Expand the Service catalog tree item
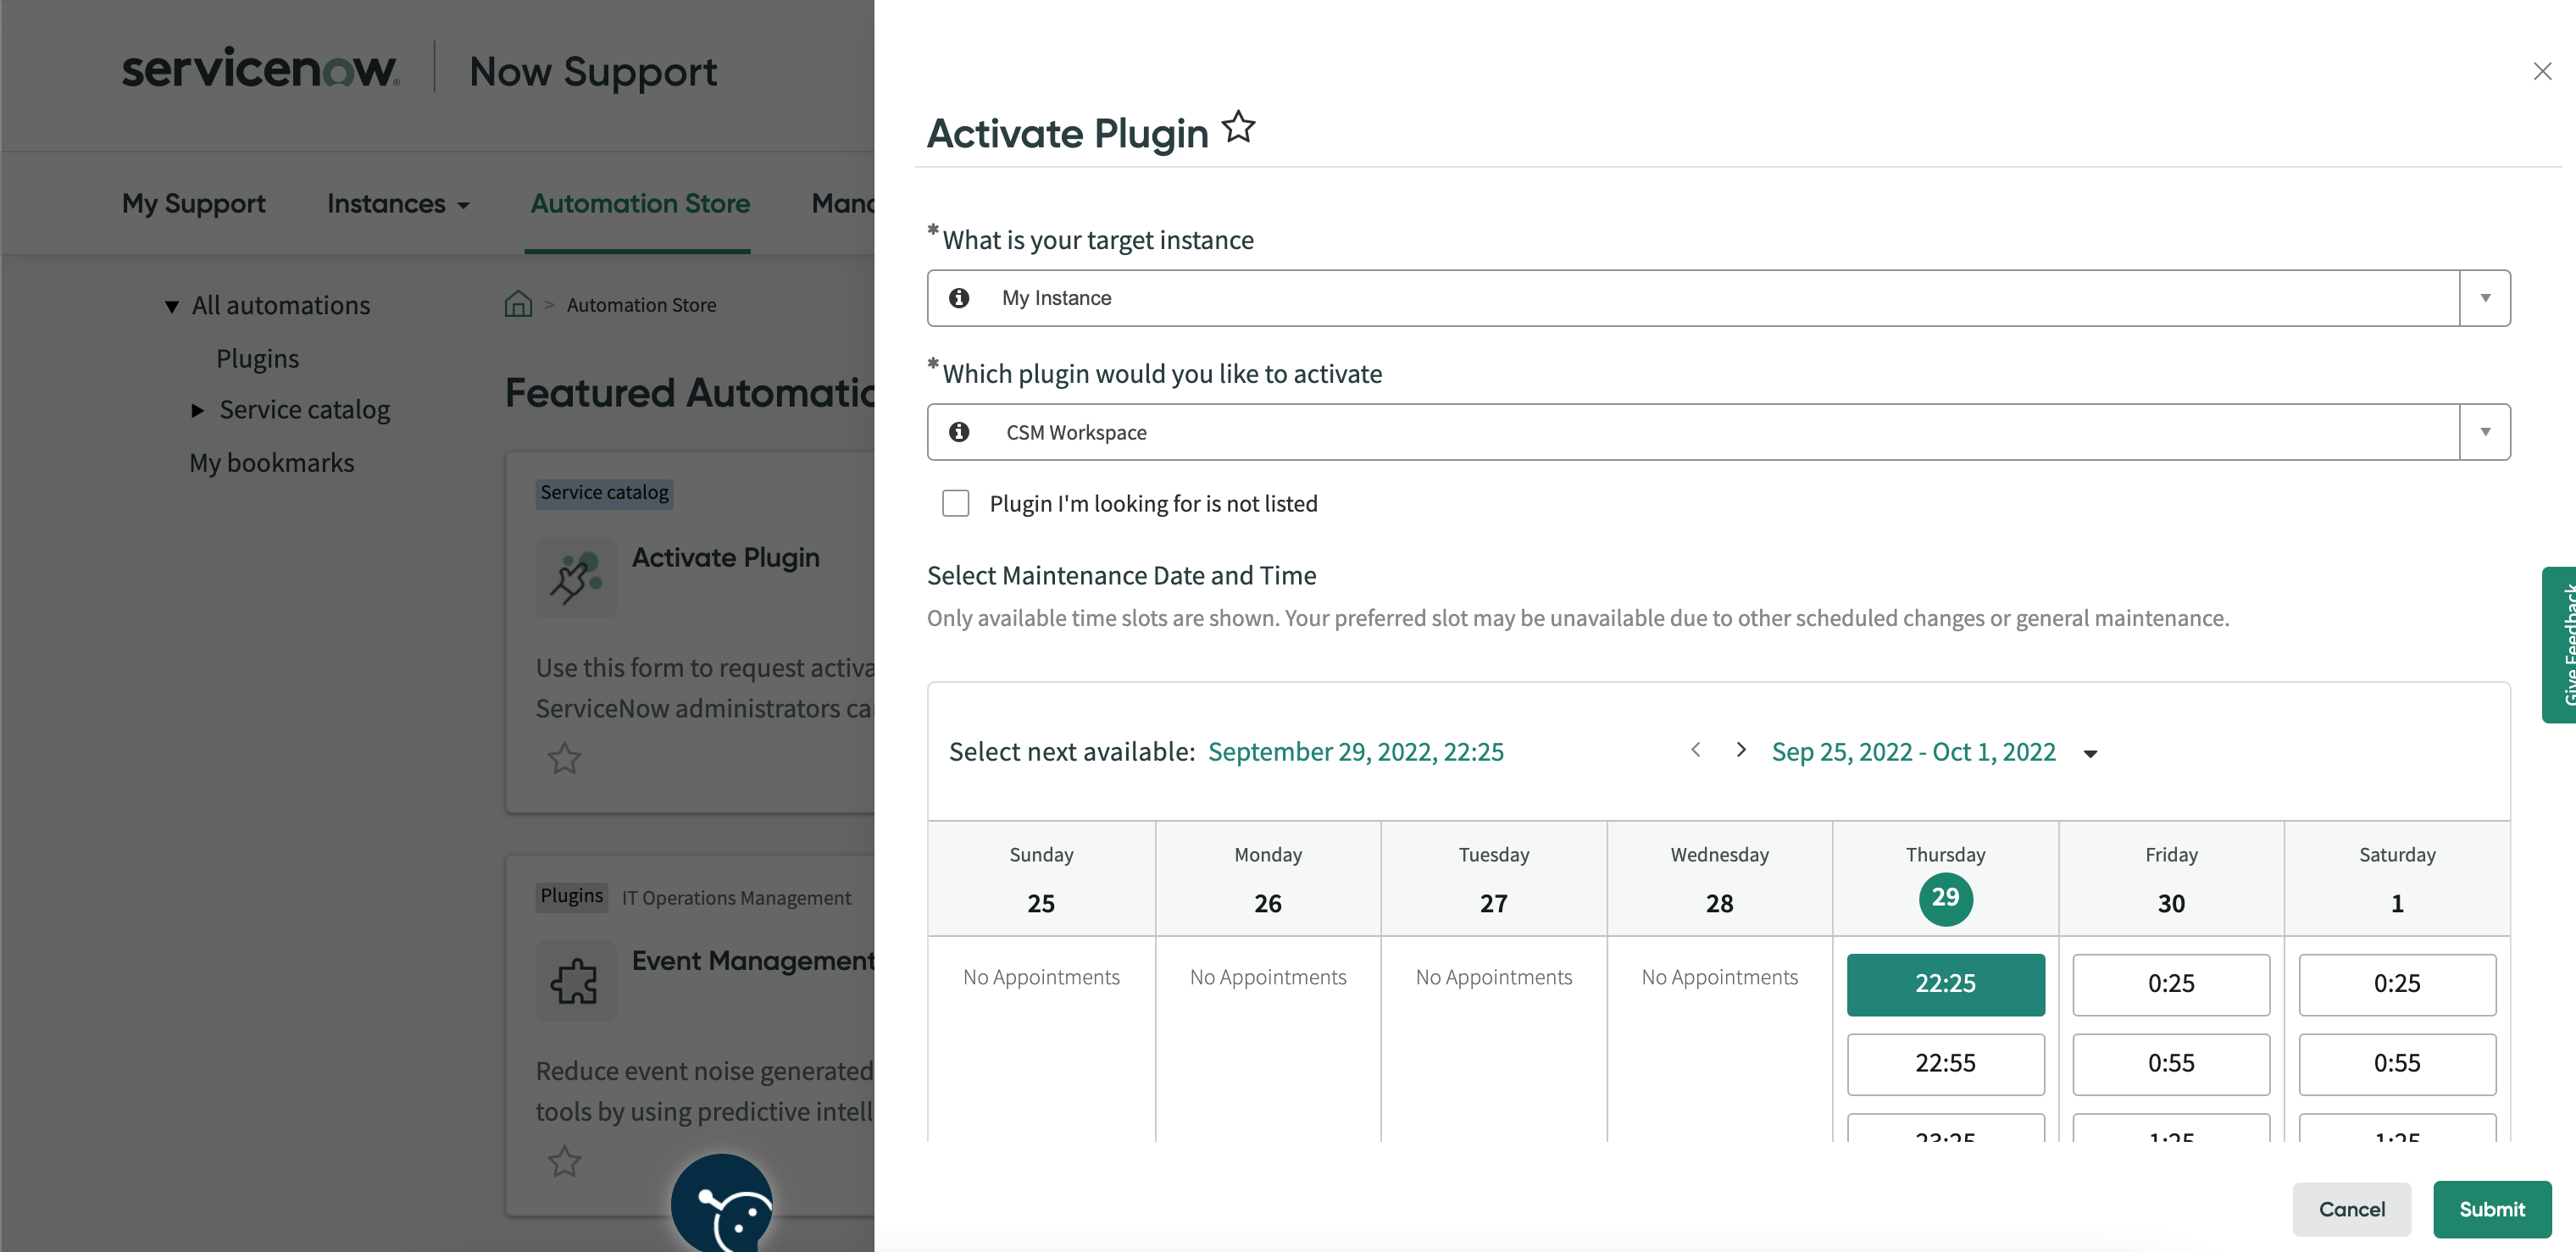 click(197, 410)
